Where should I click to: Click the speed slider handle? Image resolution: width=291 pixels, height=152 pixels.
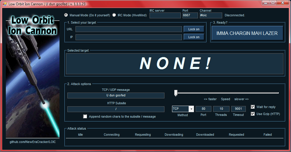pos(176,93)
